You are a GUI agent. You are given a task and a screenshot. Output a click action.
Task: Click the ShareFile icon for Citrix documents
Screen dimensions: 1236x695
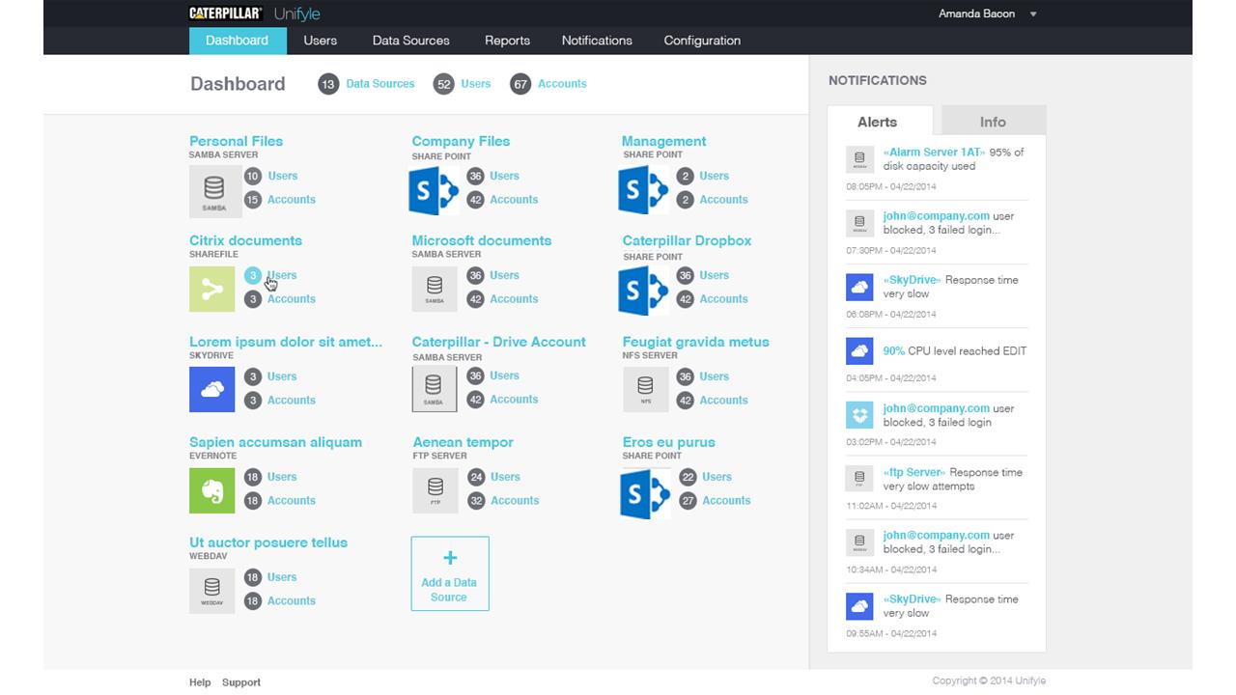(211, 289)
